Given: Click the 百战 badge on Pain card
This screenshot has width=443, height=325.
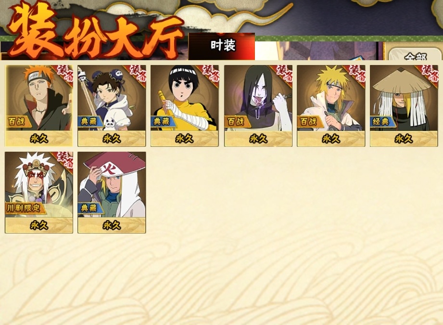Looking at the screenshot, I should [x=17, y=122].
